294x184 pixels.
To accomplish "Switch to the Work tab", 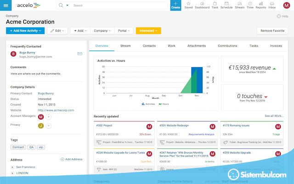I will pyautogui.click(x=171, y=46).
